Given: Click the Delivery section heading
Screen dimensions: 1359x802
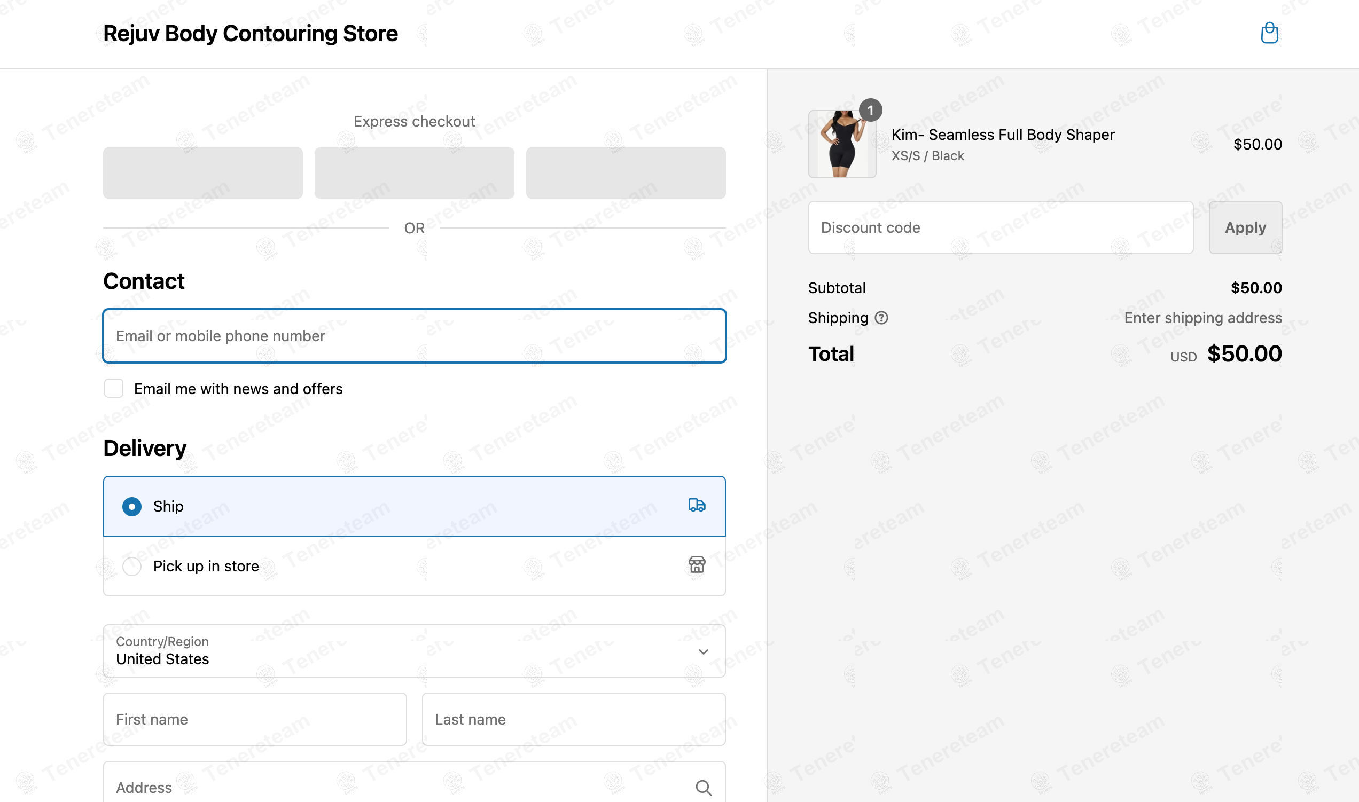Looking at the screenshot, I should (145, 449).
